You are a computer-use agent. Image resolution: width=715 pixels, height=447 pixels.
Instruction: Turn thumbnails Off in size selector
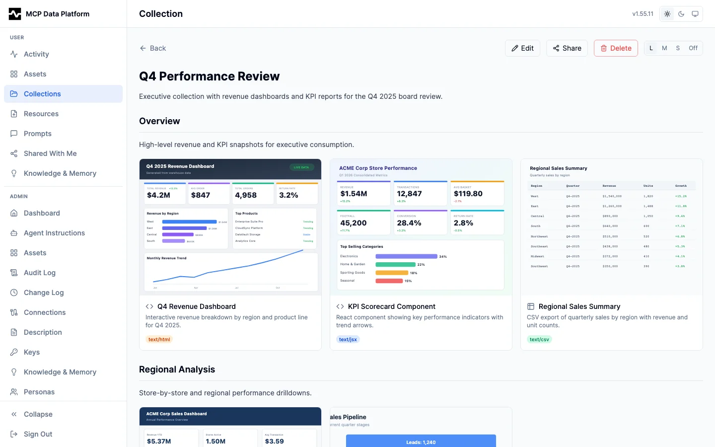pyautogui.click(x=693, y=48)
